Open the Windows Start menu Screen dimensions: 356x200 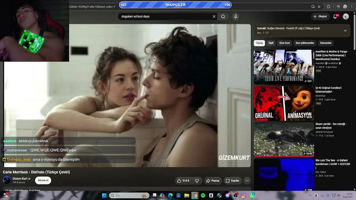click(104, 196)
